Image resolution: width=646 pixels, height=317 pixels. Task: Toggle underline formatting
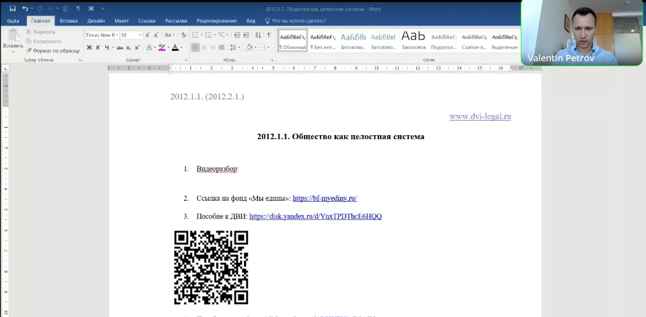(107, 48)
